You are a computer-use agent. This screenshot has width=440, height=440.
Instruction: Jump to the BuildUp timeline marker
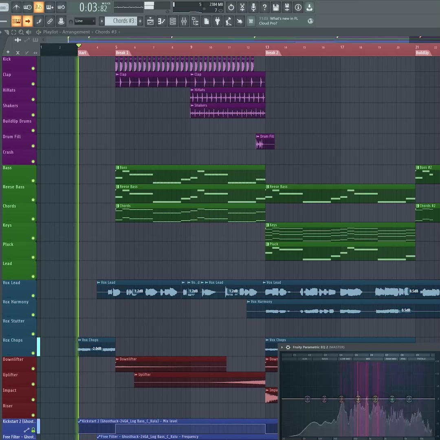422,53
